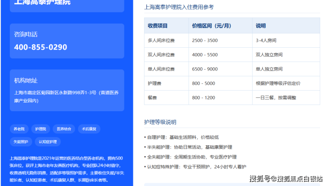Click the 护理等级说明 heading
Image resolution: width=330 pixels, height=186 pixels.
pos(160,122)
